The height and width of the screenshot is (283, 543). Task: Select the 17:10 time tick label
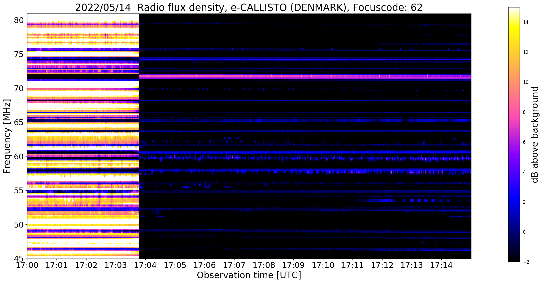point(323,265)
